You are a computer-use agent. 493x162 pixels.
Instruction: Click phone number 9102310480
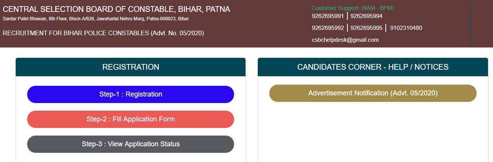pos(406,28)
